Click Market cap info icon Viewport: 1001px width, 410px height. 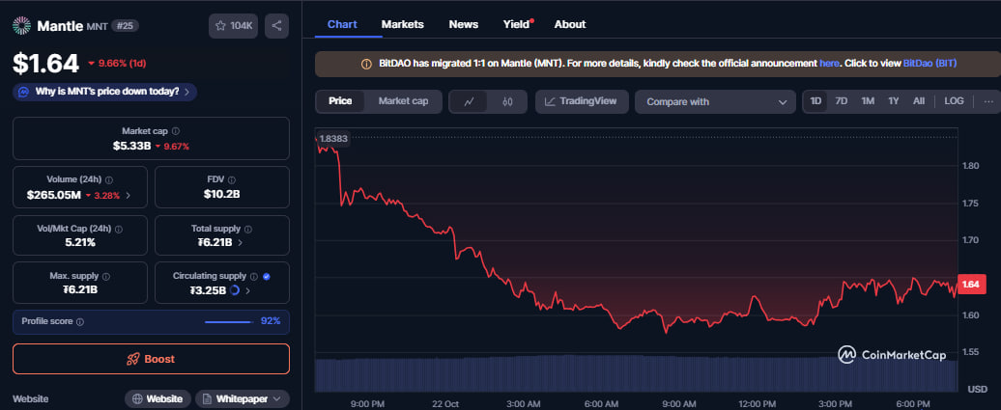[x=175, y=131]
